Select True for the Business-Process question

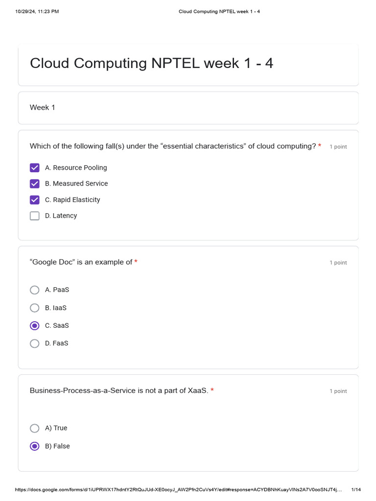35,428
